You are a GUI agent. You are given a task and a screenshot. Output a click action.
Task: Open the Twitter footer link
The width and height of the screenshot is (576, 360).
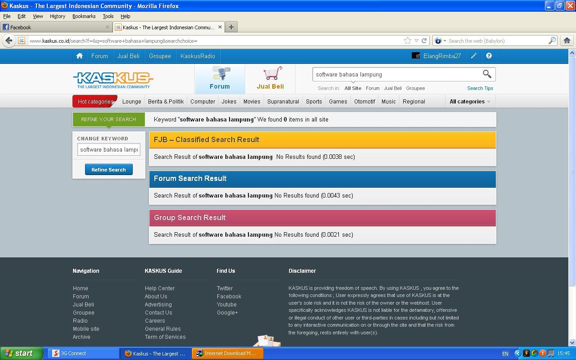pyautogui.click(x=225, y=288)
